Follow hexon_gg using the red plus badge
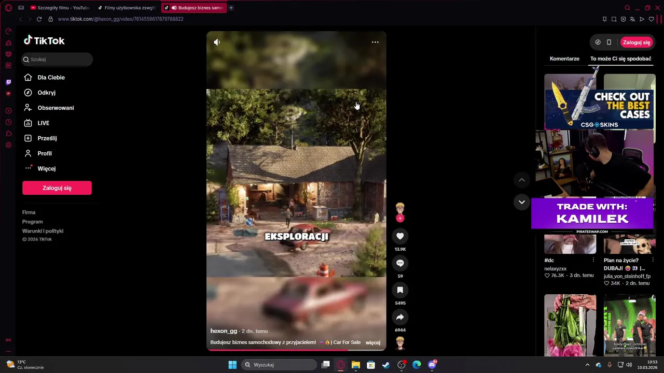 point(400,219)
